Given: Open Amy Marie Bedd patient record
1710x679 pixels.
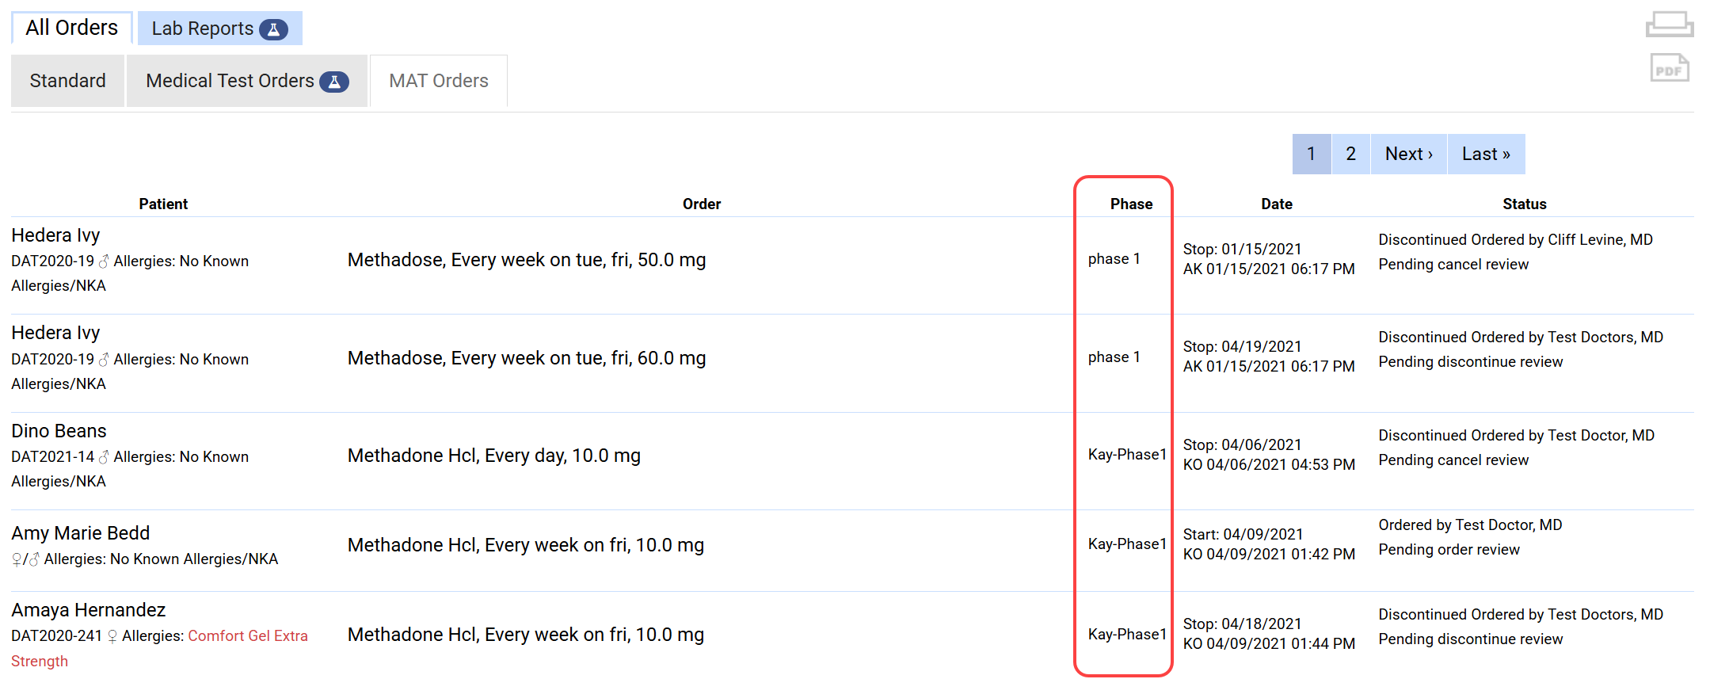Looking at the screenshot, I should coord(80,533).
